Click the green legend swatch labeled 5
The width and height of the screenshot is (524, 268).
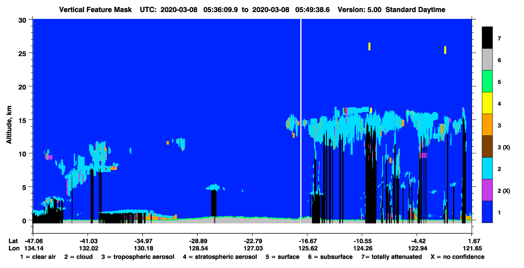(x=487, y=82)
